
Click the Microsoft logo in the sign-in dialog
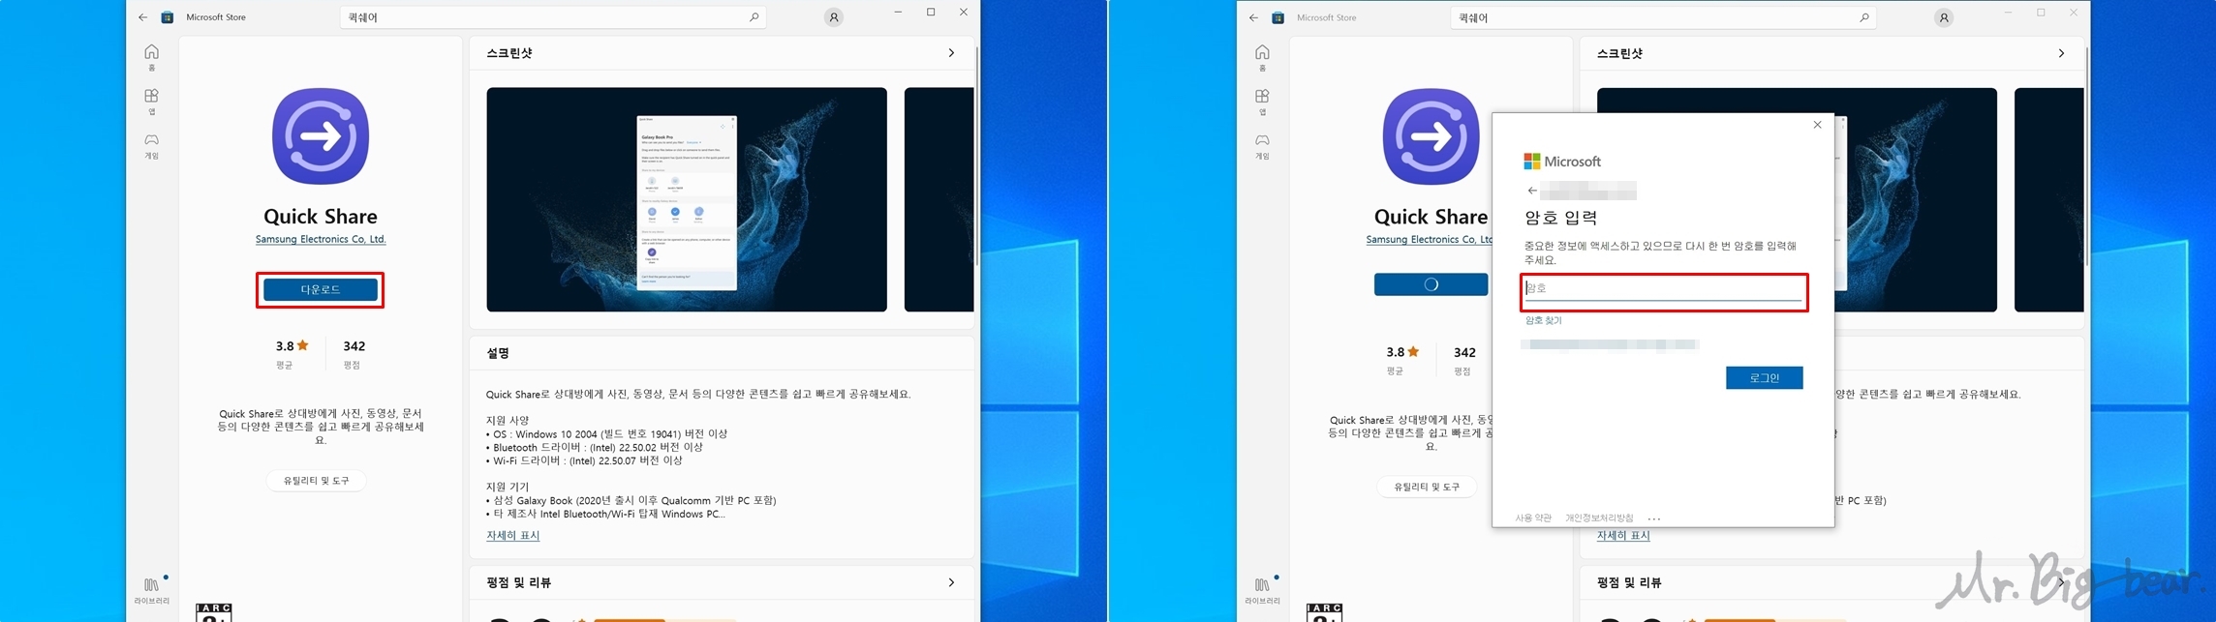coord(1562,162)
